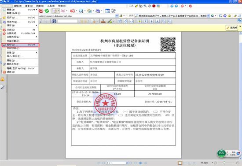Open the 查看 menu
Screen dimensions: 242x166
point(29,6)
